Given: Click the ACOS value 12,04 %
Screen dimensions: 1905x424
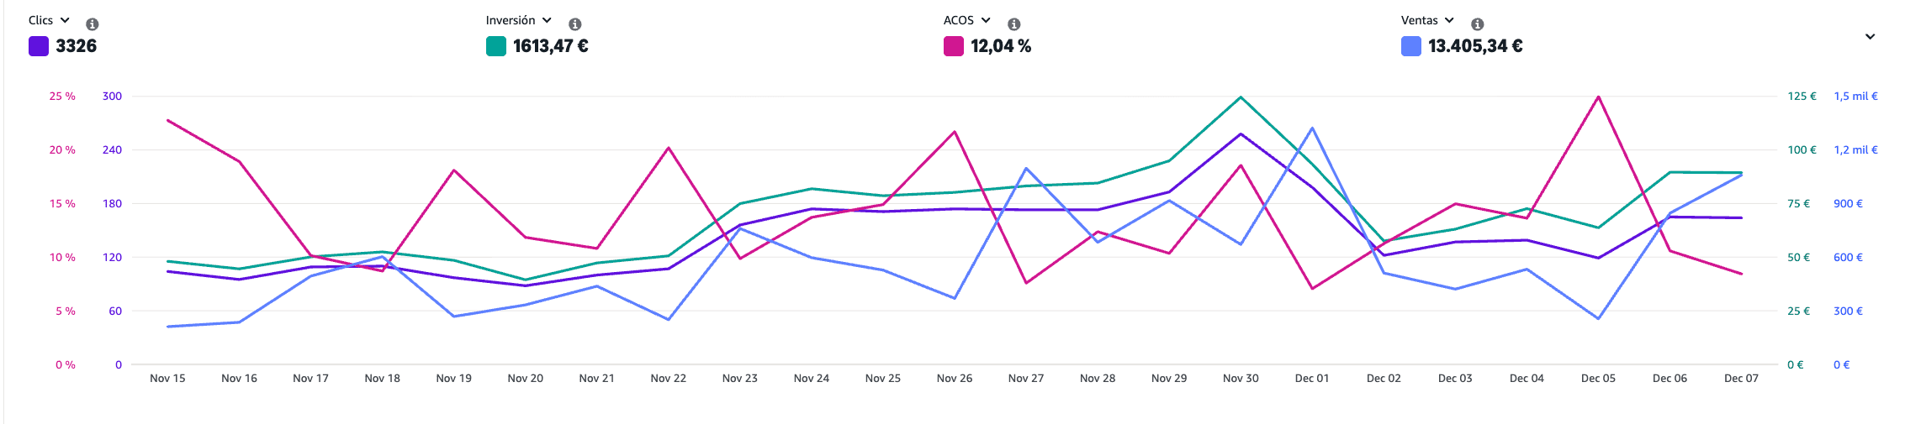Looking at the screenshot, I should pos(1001,46).
